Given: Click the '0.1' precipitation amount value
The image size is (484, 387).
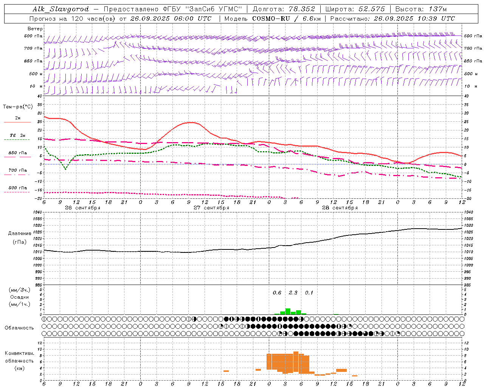Looking at the screenshot, I should pos(309,293).
